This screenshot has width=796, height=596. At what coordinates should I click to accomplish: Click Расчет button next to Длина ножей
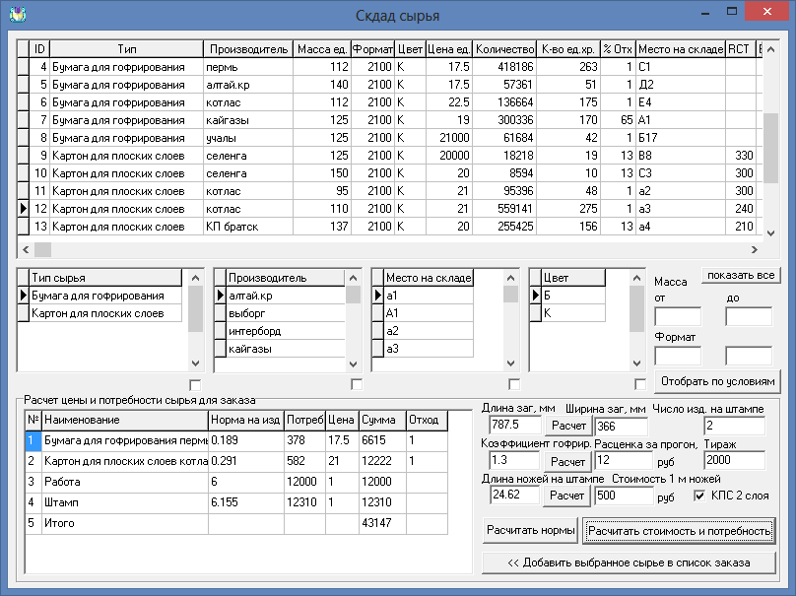(566, 496)
